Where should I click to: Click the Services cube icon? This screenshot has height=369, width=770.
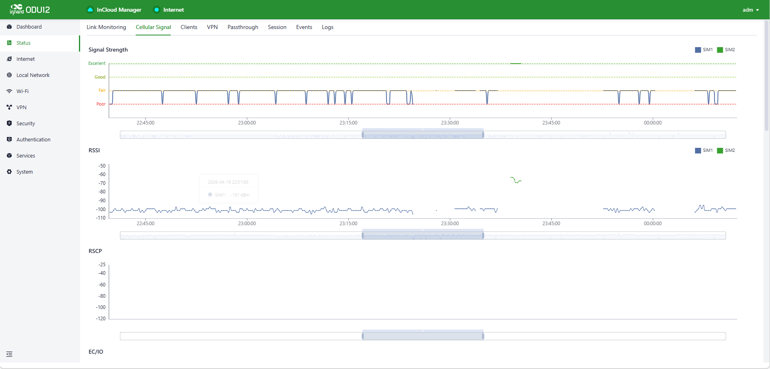(9, 156)
